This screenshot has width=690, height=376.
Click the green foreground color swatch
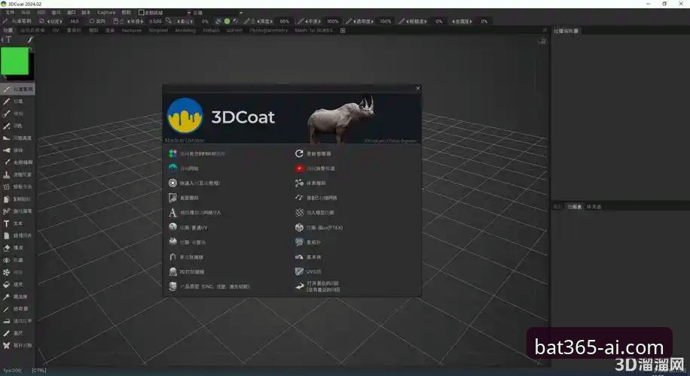[x=15, y=61]
